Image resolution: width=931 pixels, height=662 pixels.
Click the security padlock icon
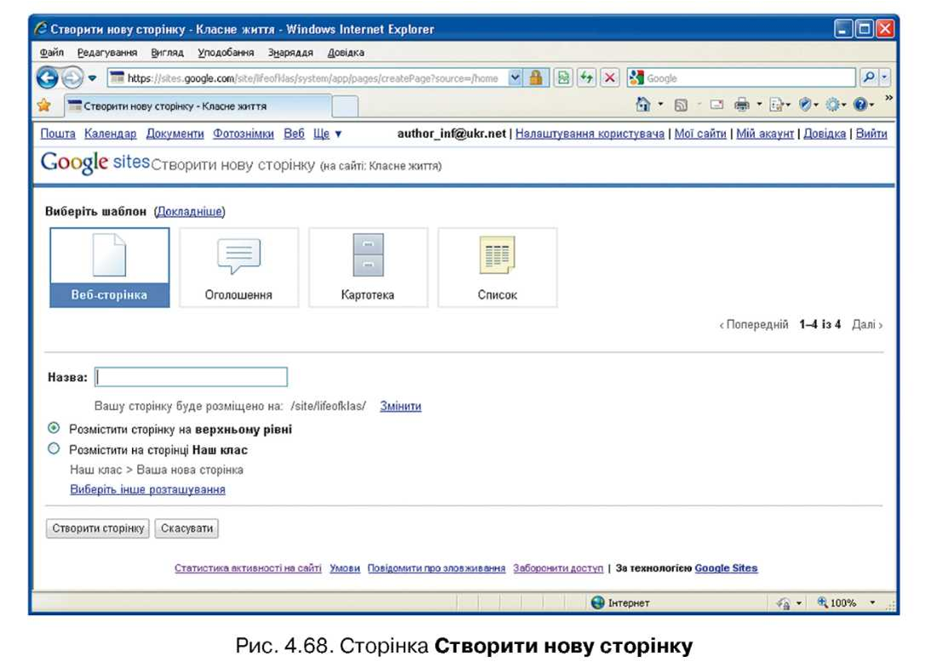[x=535, y=77]
